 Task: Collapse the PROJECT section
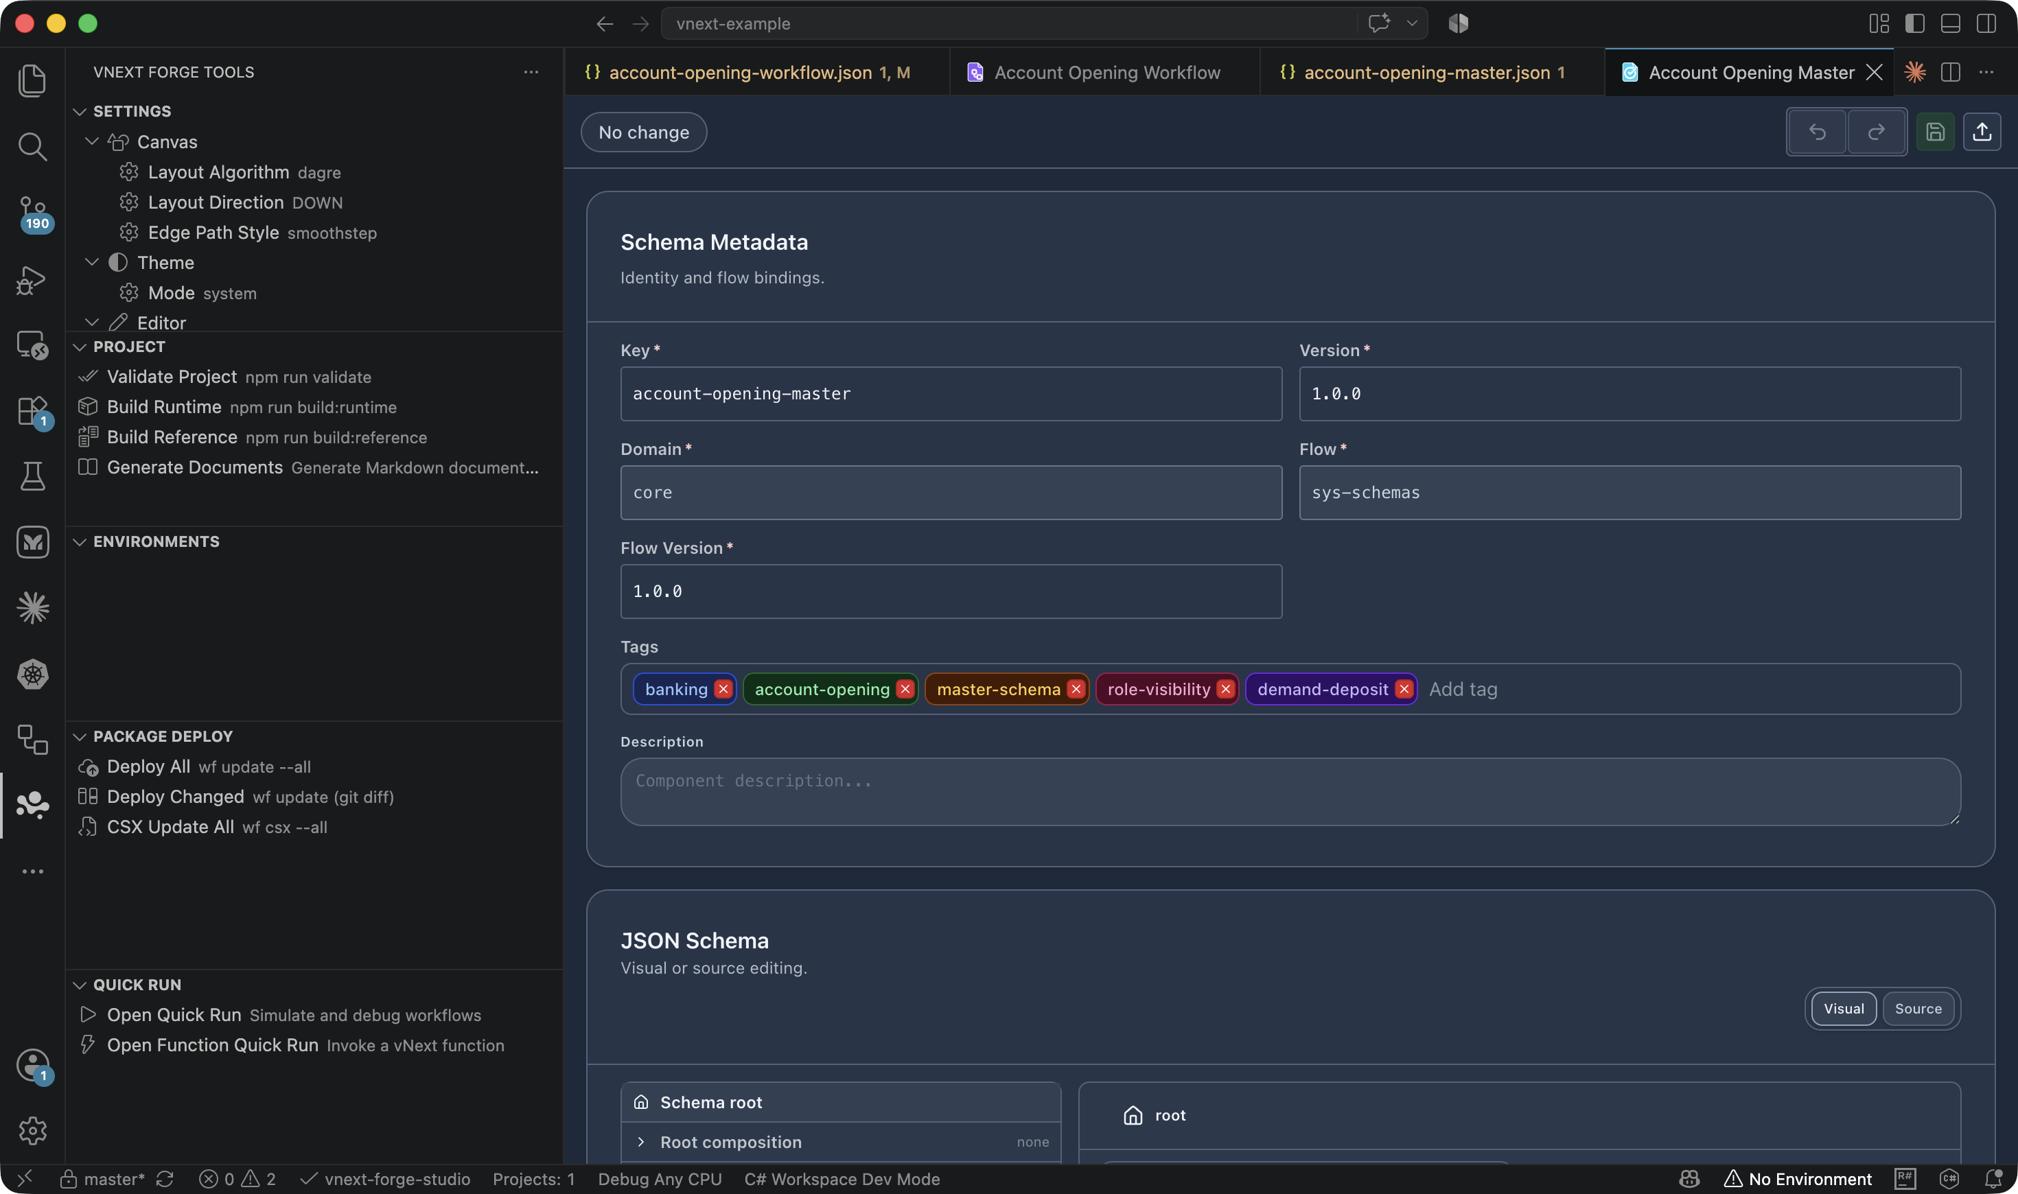[80, 347]
